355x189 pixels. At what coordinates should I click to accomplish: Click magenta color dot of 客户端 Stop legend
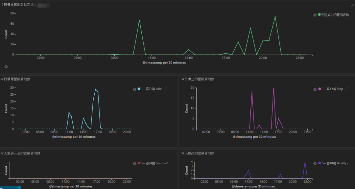click(319, 89)
